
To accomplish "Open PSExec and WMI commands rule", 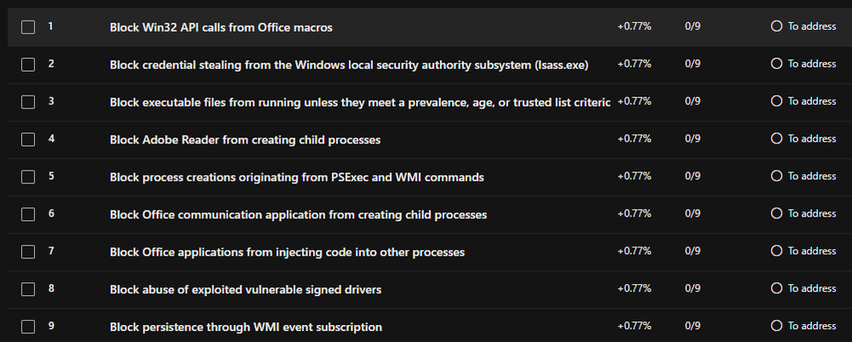I will tap(297, 177).
